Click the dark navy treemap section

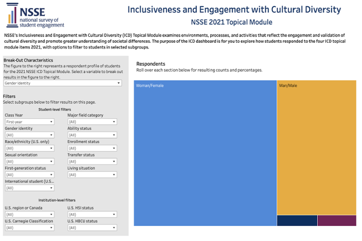297,220
